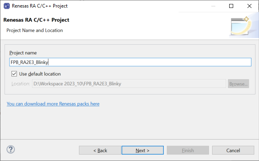Focus the Project name text field
Viewport: 259px width, 161px height.
pos(130,62)
